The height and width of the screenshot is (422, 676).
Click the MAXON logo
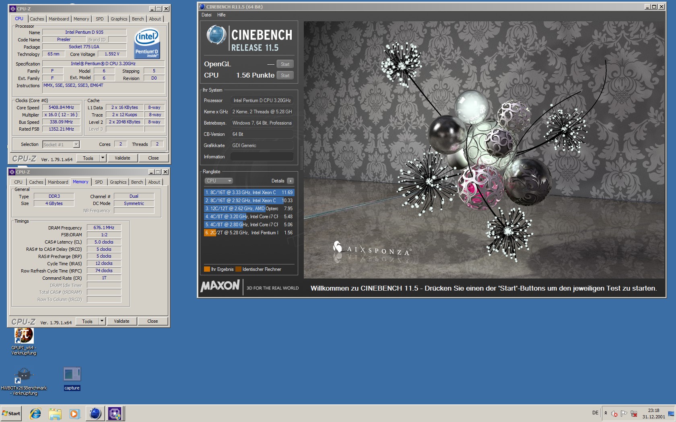220,286
